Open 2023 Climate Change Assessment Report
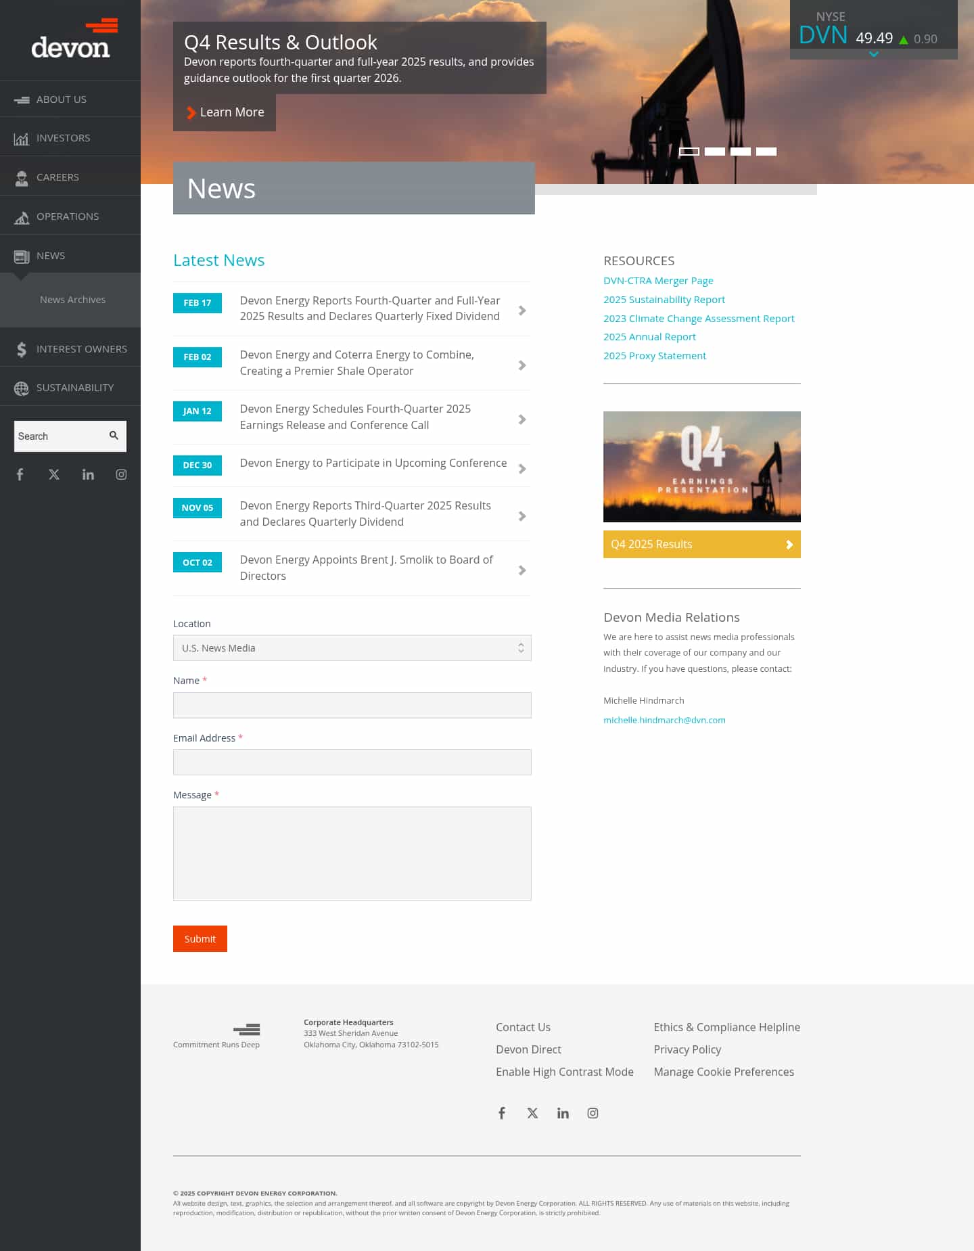Screen dimensions: 974x1251 (x=699, y=319)
